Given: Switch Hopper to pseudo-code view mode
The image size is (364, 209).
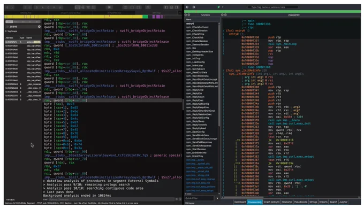Looking at the screenshot, I should click(88, 7).
